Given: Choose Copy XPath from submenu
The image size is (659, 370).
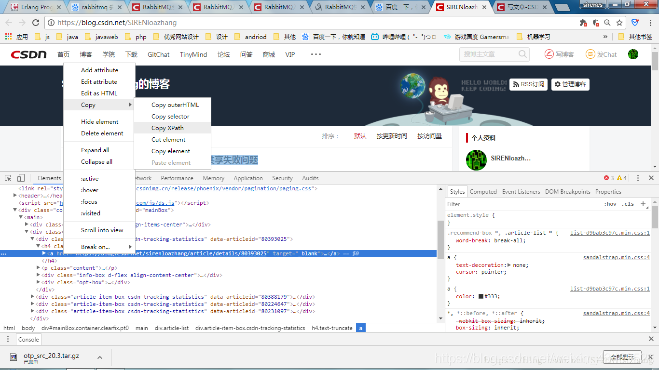Looking at the screenshot, I should tap(172, 128).
